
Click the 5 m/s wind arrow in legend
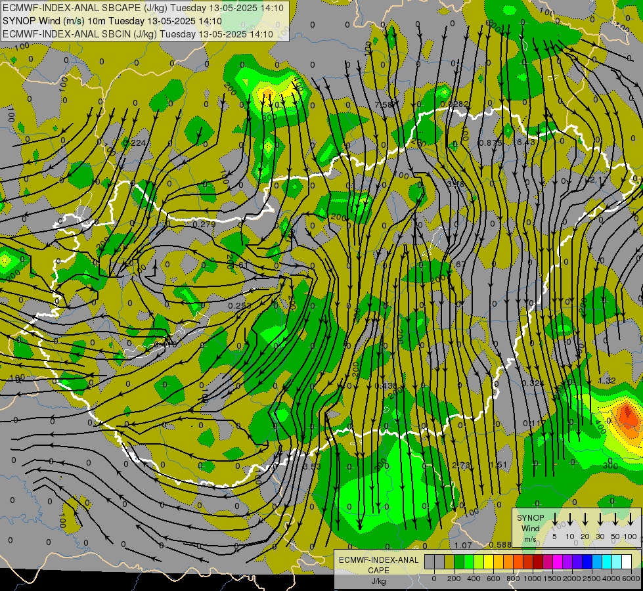[554, 519]
